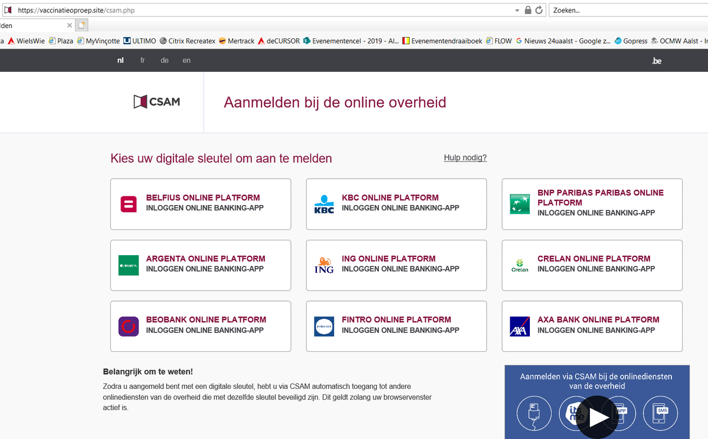Screen dimensions: 708x439
Task: Click the padlock security icon
Action: point(528,10)
